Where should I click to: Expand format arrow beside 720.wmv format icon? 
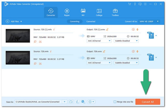(156, 57)
